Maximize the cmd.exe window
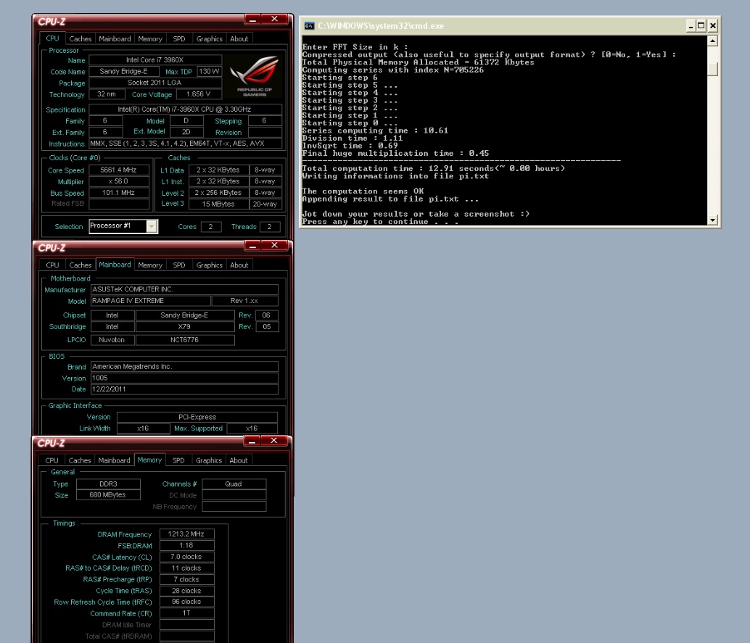 701,26
